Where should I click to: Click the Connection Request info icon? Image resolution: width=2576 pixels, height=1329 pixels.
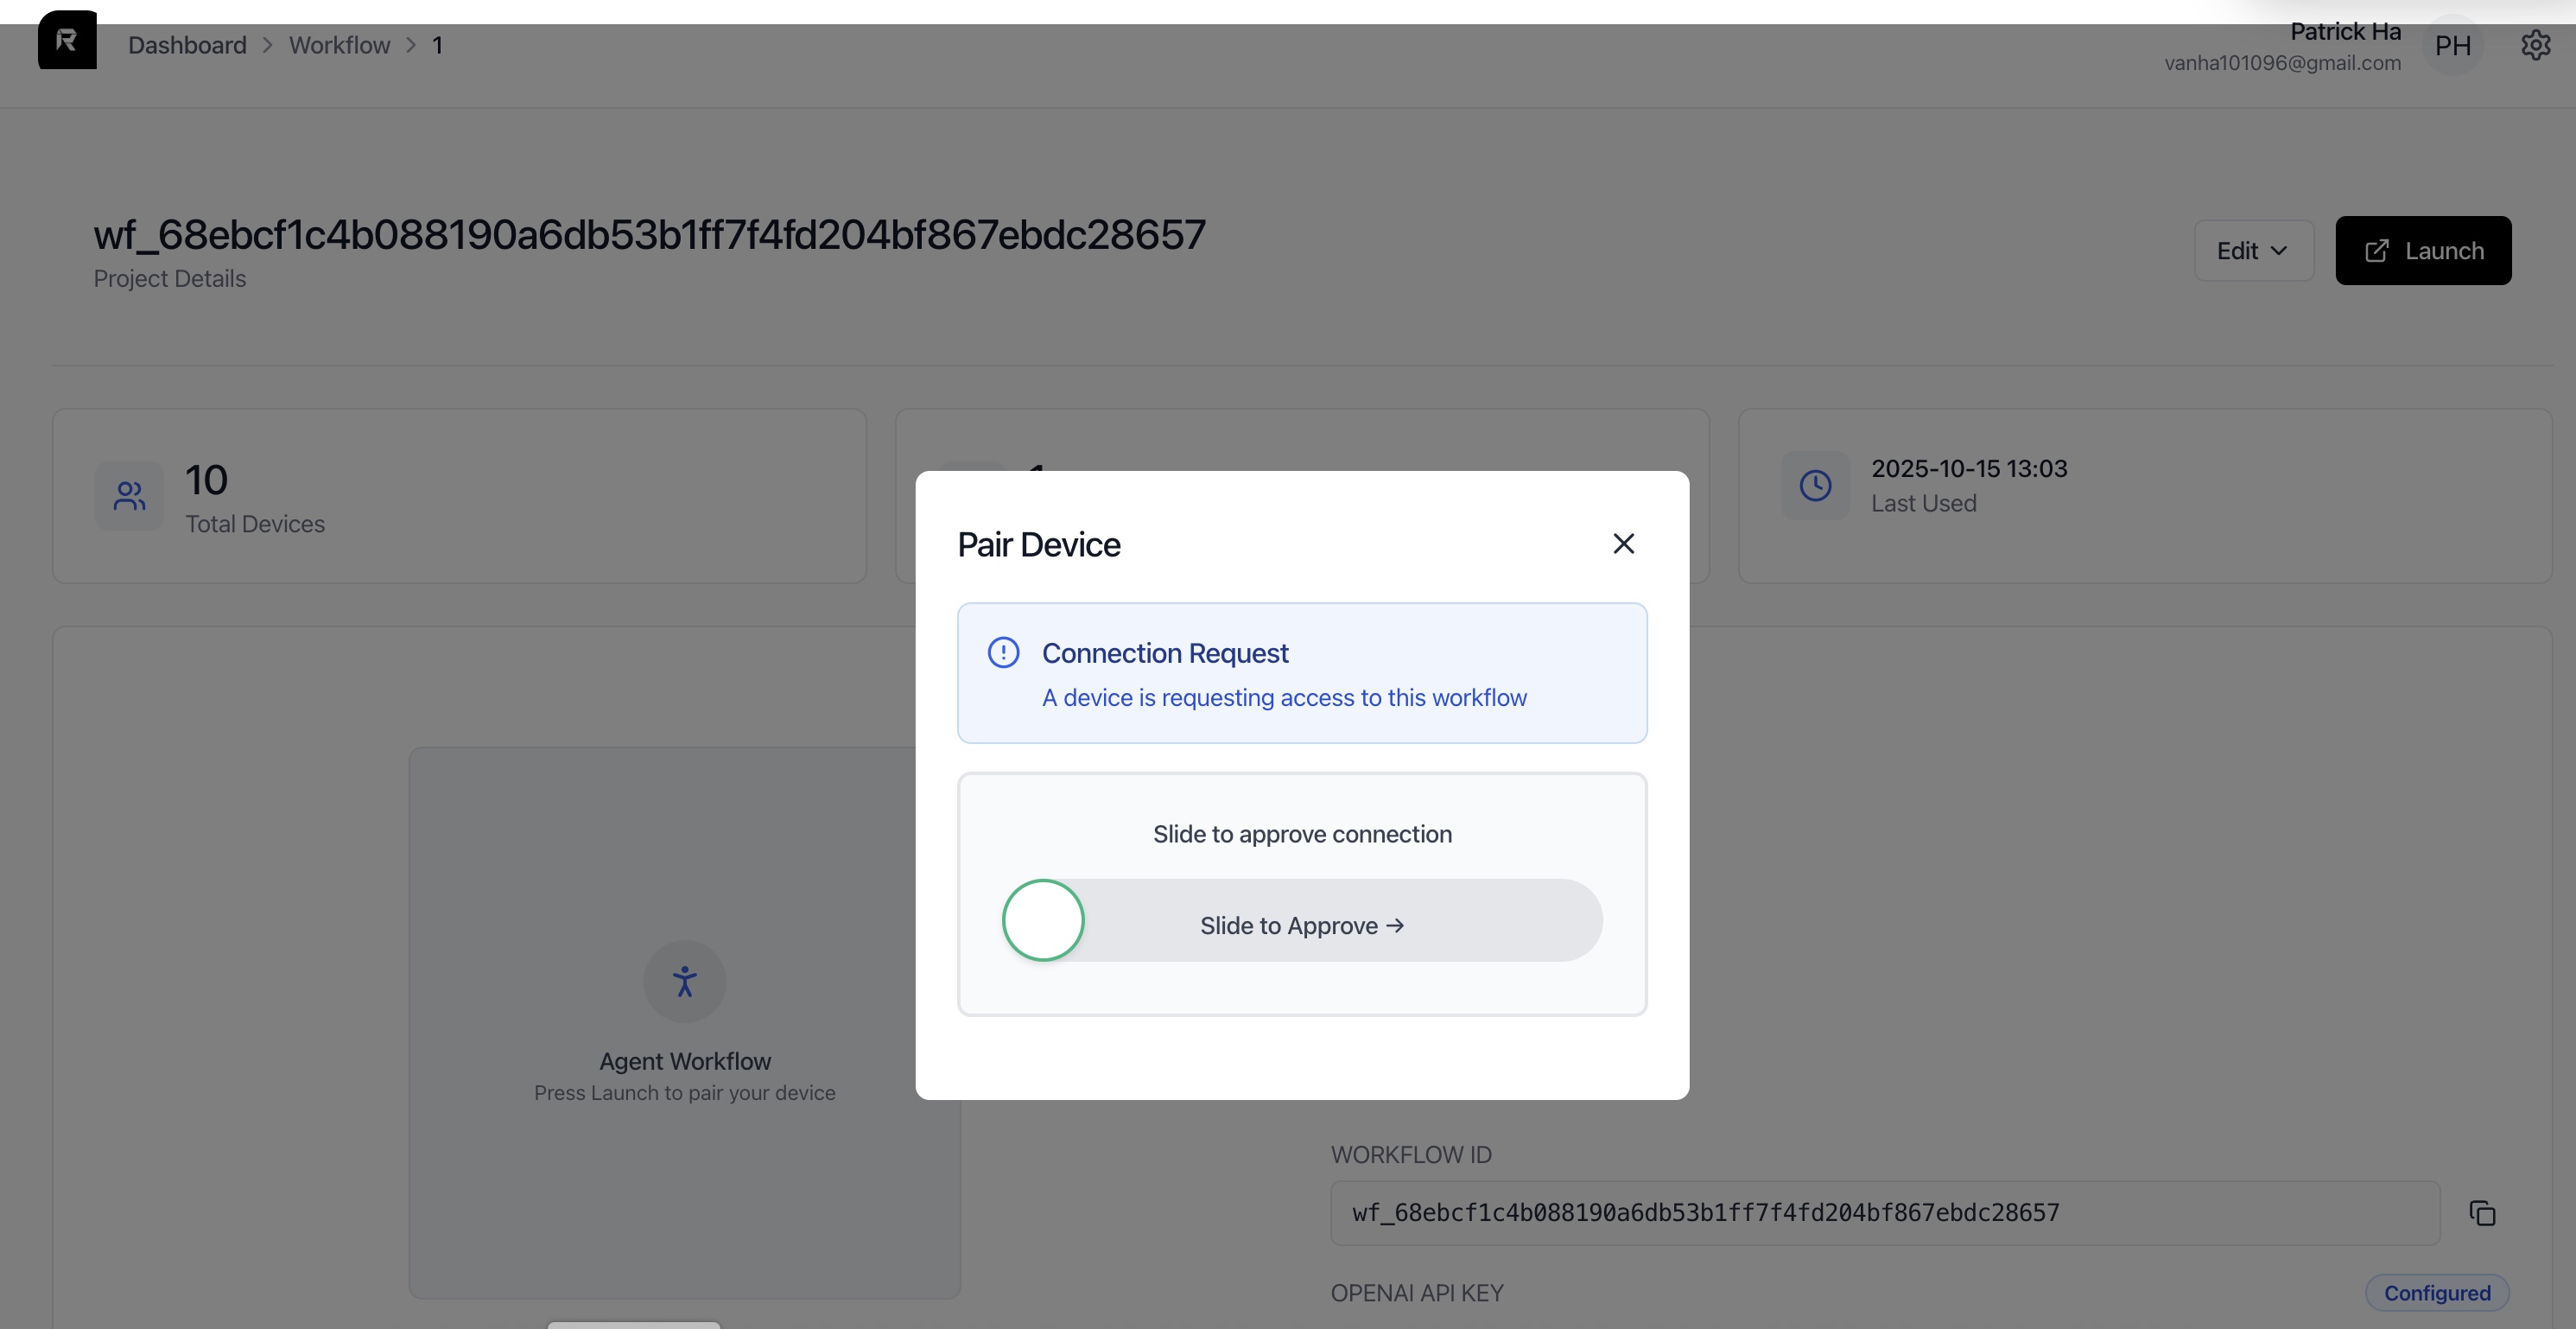[x=1003, y=653]
